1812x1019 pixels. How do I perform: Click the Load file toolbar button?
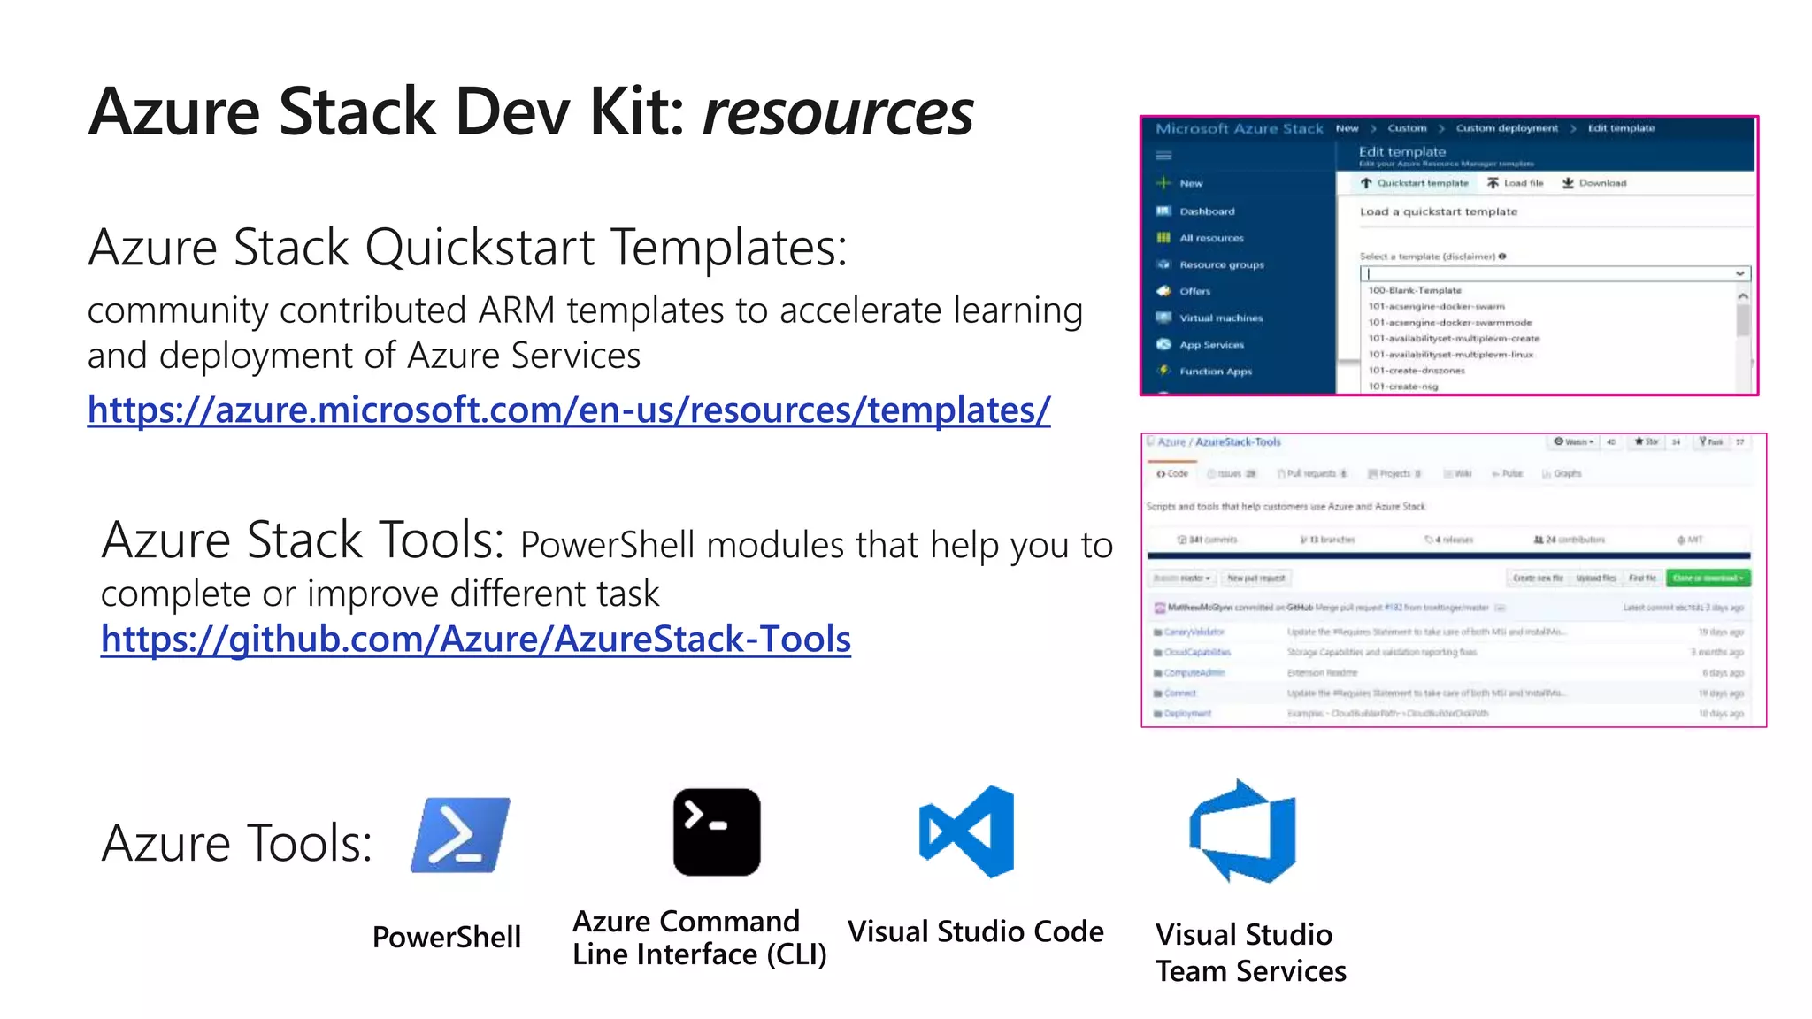[x=1516, y=183]
